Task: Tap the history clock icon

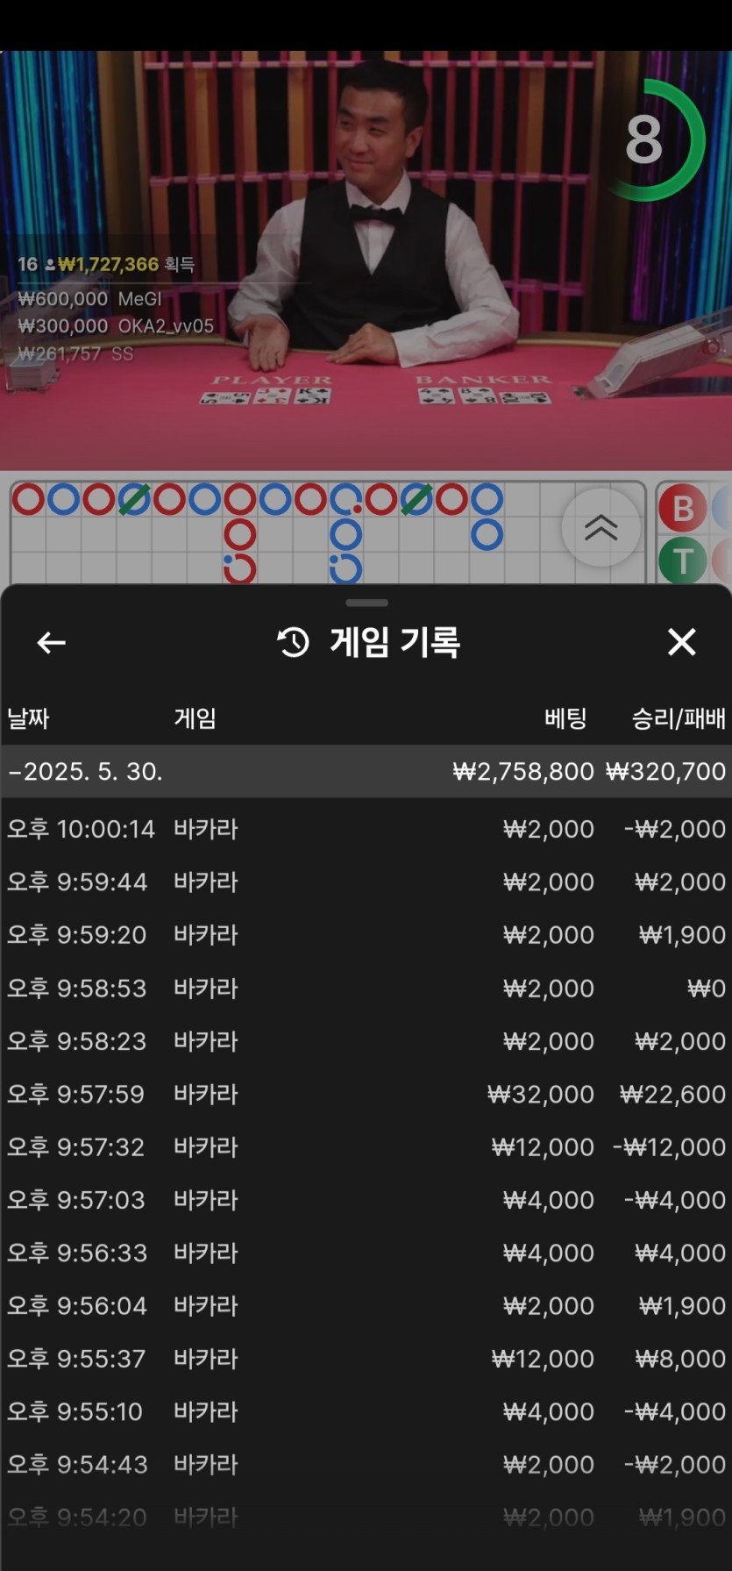Action: 294,643
